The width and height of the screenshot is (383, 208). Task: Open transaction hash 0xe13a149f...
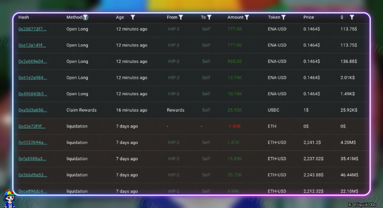32,45
